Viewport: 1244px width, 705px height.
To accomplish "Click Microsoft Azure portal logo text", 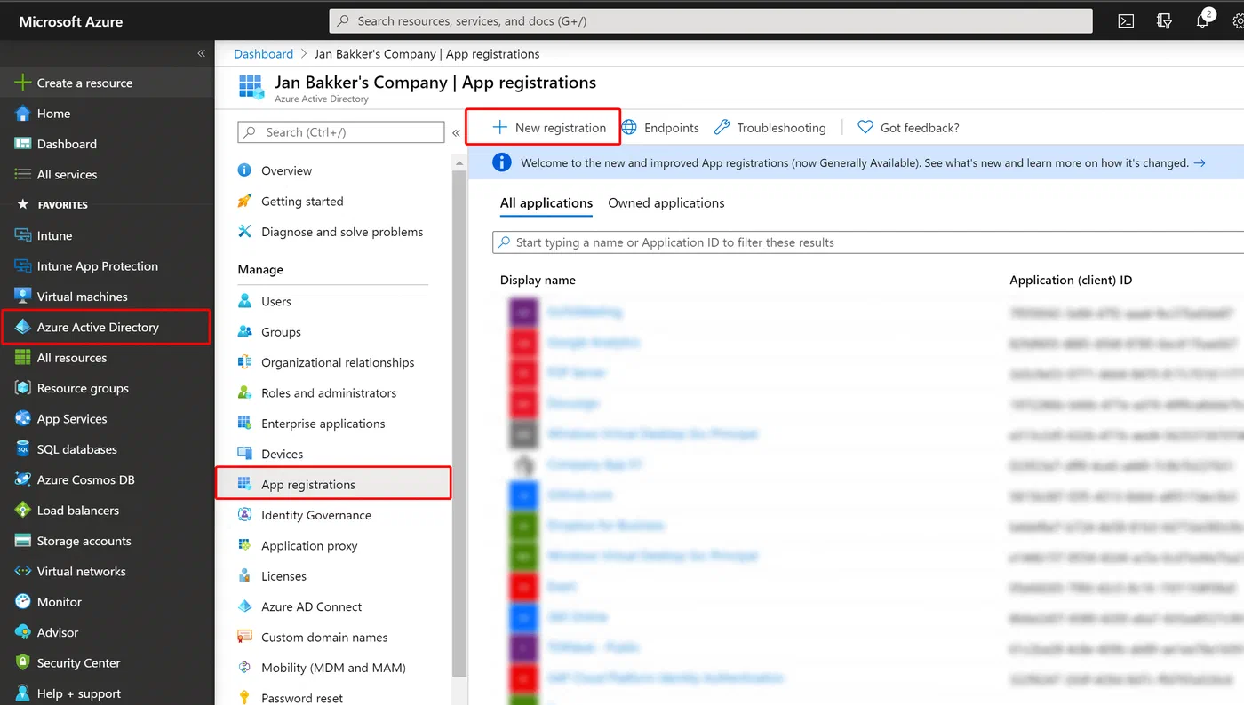I will coord(71,21).
